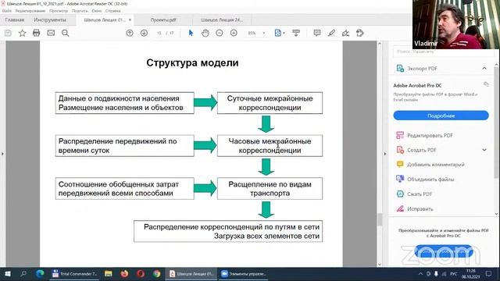Close the Швецов Лекция 01 tab

tap(130, 20)
